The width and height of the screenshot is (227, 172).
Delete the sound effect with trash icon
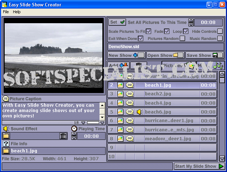click(x=63, y=136)
